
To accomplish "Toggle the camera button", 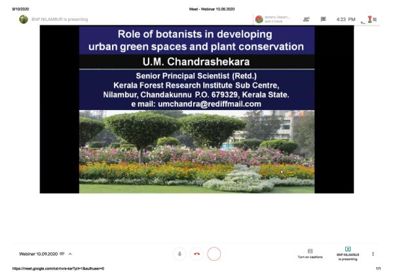I will click(x=214, y=253).
